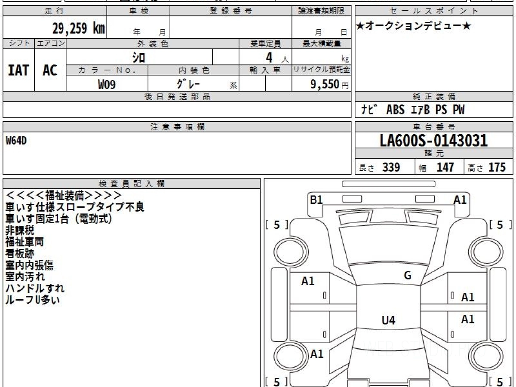Click the 注意事項欄 header
516x387 pixels.
click(x=177, y=127)
